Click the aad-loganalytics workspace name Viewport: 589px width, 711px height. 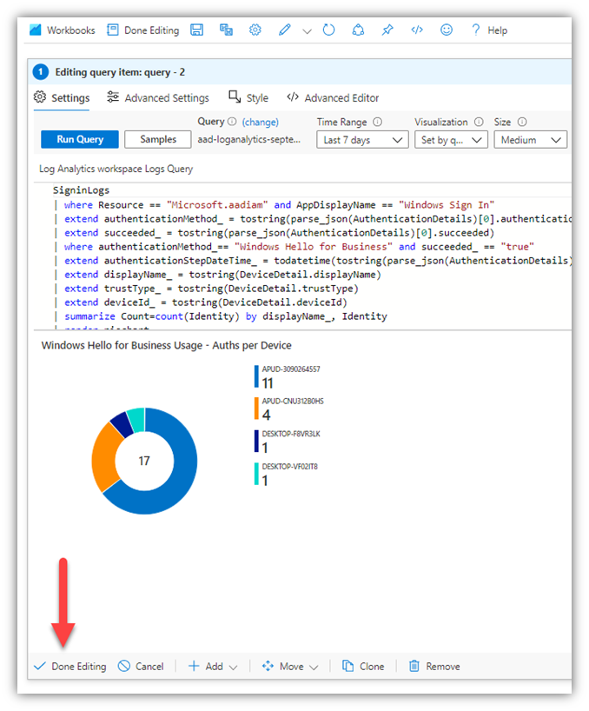coord(248,140)
